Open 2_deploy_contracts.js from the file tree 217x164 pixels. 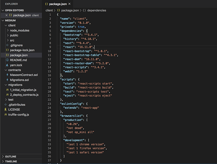[24, 95]
